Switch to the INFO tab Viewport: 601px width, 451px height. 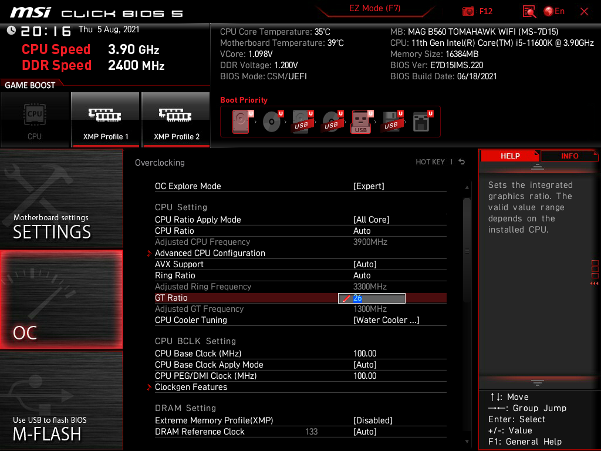pyautogui.click(x=569, y=156)
